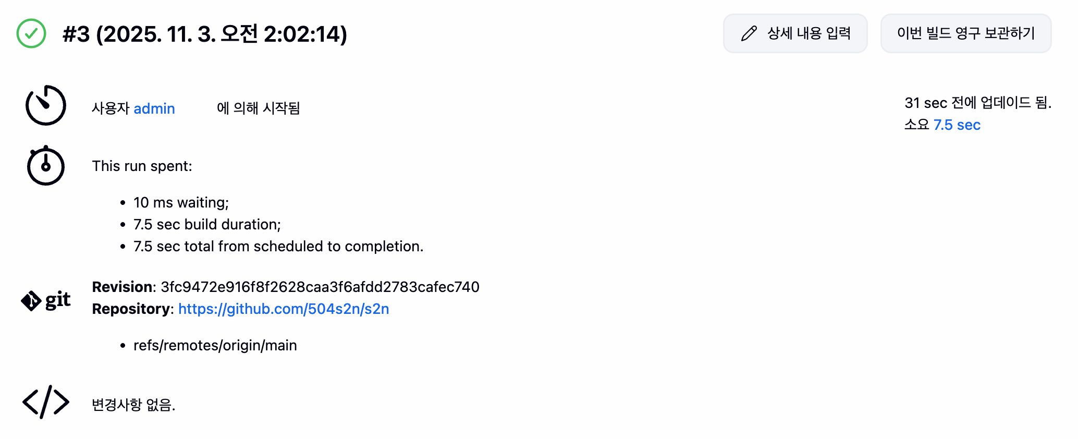Click the 7.5 sec build duration item
1078x439 pixels.
tap(207, 225)
